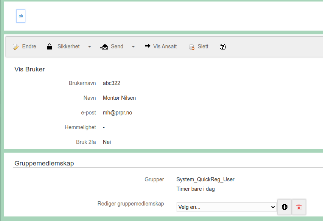Click the mh@prpr.no email value
This screenshot has width=323, height=221.
coord(117,113)
